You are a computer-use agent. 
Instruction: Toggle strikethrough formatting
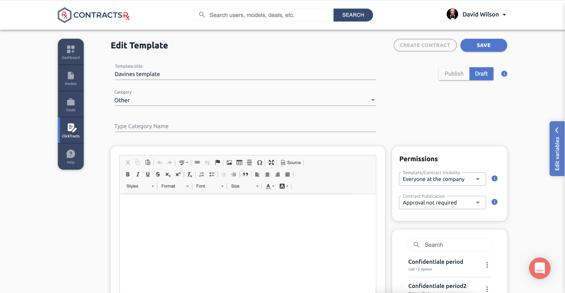pyautogui.click(x=158, y=174)
